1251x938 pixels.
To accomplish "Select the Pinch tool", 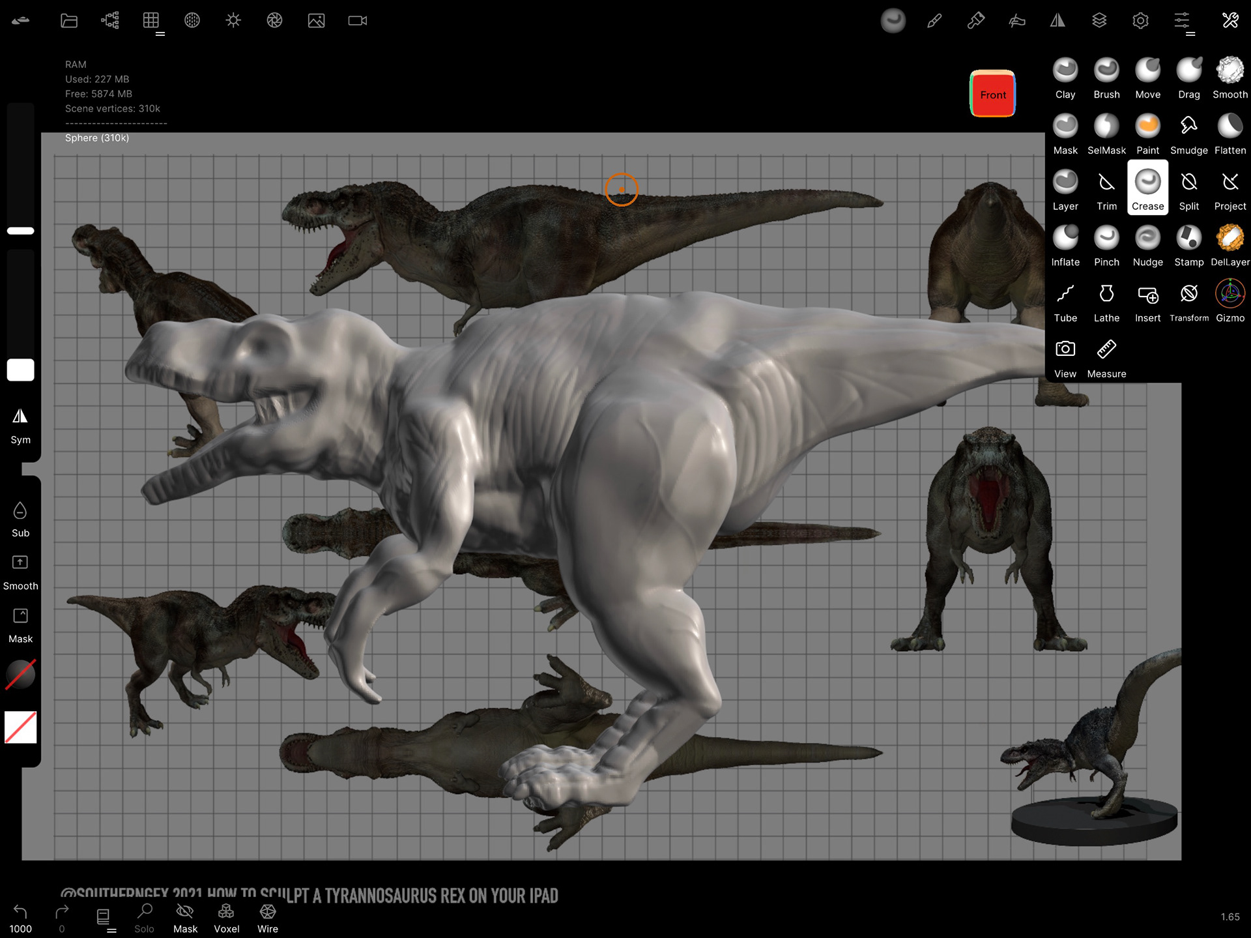I will pos(1106,246).
